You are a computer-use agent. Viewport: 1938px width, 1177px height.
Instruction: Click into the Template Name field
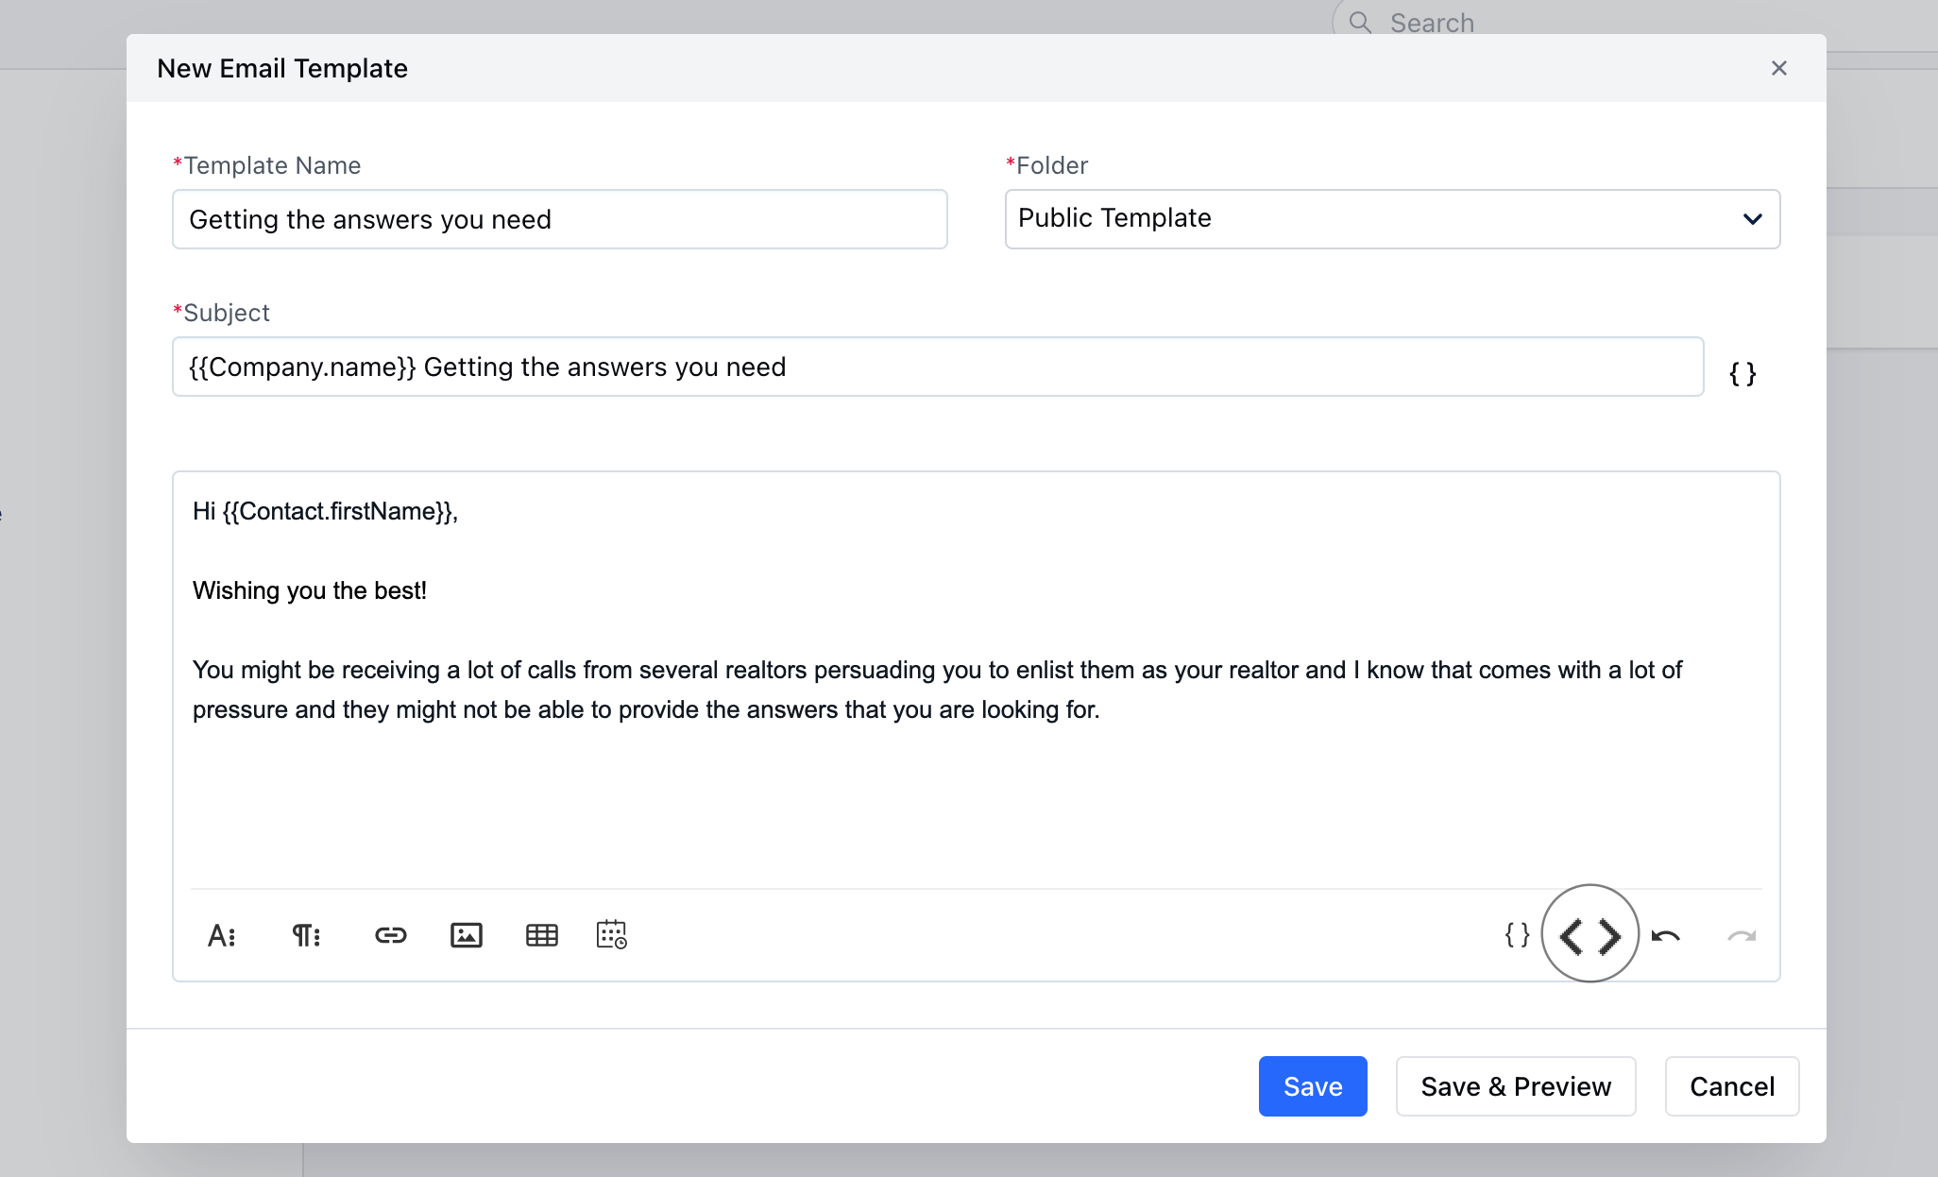point(559,219)
